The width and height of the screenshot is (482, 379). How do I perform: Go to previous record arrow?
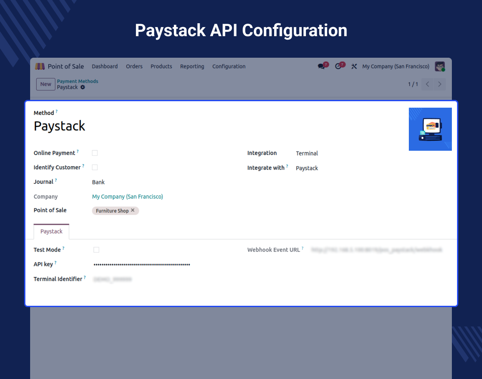click(427, 84)
